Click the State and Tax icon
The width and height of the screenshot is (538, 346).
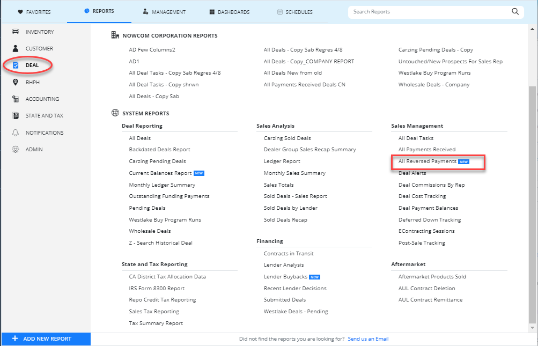pyautogui.click(x=16, y=116)
